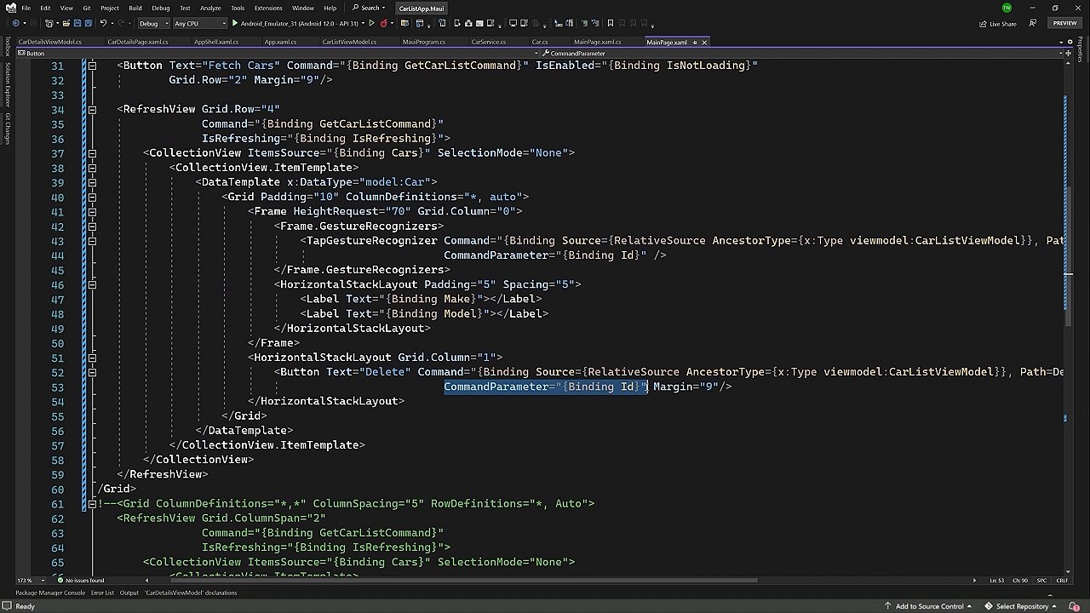Open the Git Changes side panel
Screen dimensions: 1090x613
(x=8, y=129)
